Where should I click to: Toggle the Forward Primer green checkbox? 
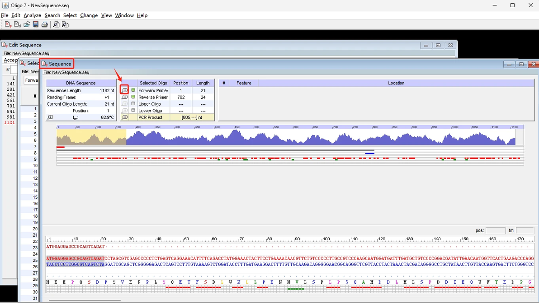coord(133,90)
